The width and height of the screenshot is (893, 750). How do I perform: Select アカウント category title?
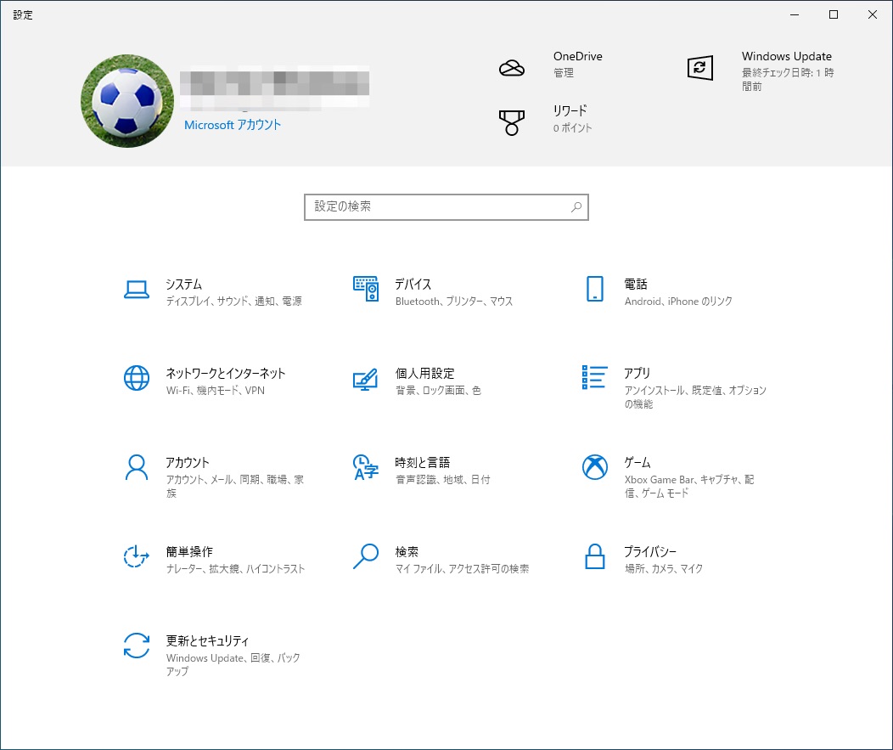coord(188,462)
